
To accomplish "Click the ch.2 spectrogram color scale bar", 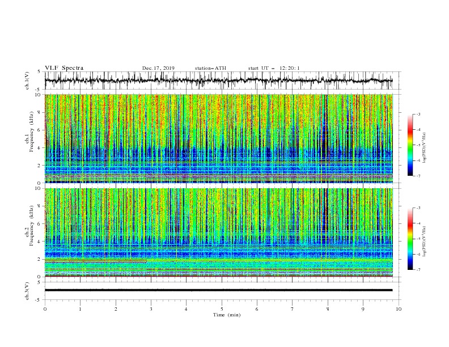I will (x=410, y=239).
